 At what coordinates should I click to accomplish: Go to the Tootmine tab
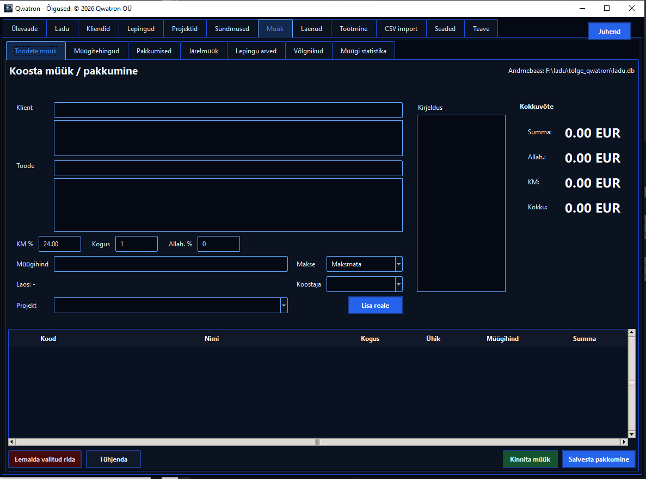pos(354,29)
